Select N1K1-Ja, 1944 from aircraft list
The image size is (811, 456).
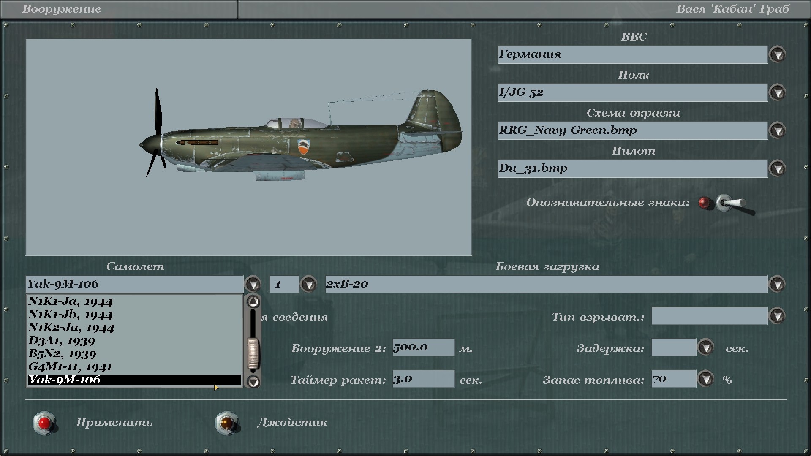click(x=71, y=301)
